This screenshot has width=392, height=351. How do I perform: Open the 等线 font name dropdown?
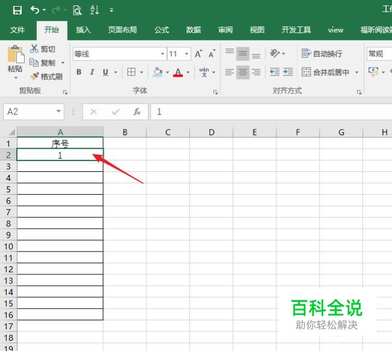tap(162, 54)
